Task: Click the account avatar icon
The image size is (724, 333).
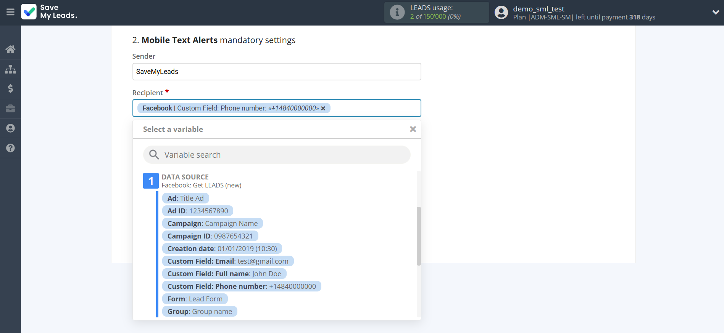Action: pyautogui.click(x=501, y=12)
